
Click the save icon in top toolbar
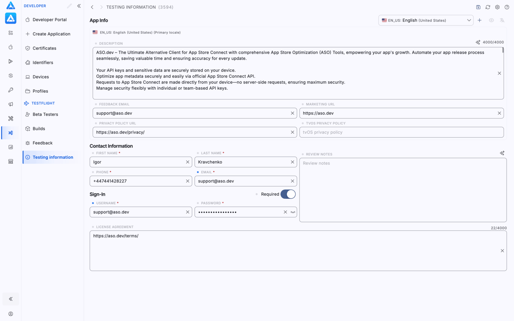478,7
